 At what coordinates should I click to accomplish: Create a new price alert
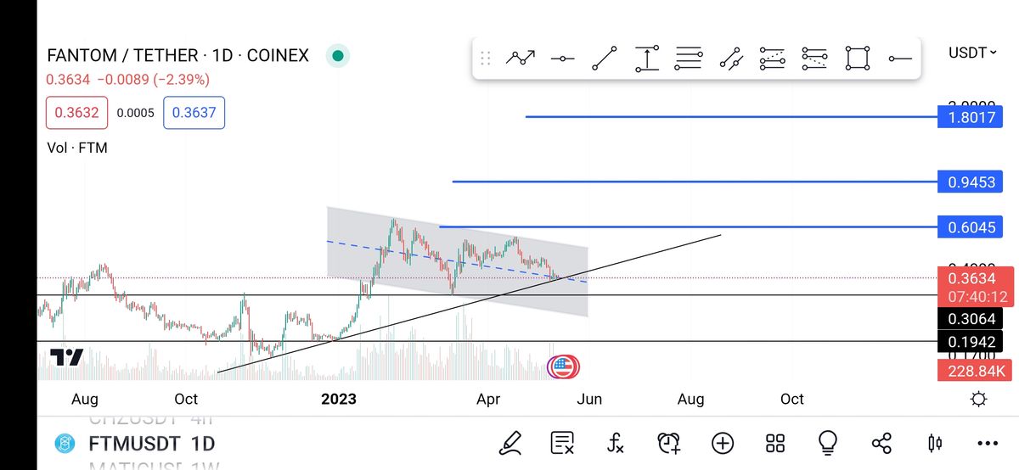coord(669,443)
